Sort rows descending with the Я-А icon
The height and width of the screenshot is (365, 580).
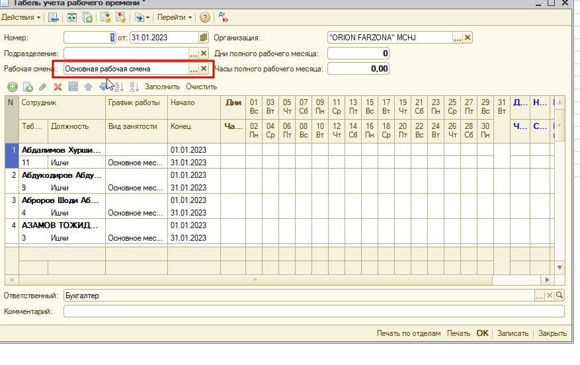click(134, 87)
